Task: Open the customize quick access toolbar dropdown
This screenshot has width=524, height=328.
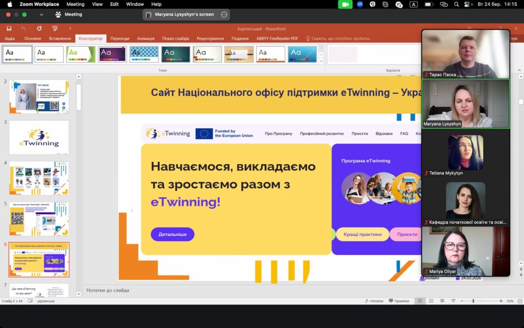Action: [x=70, y=28]
